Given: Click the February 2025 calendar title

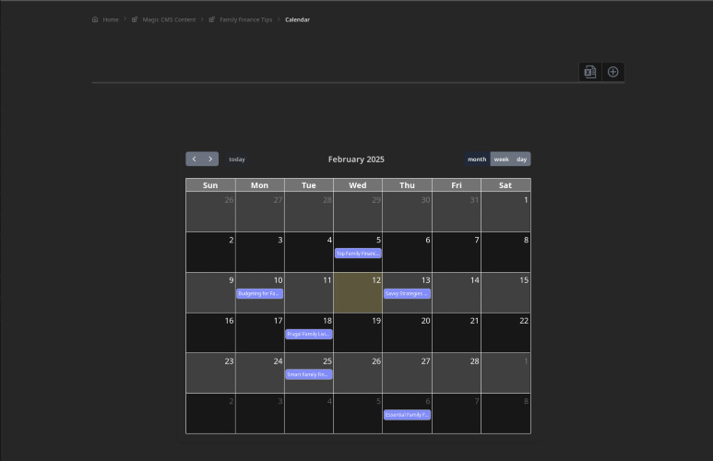Looking at the screenshot, I should click(x=356, y=160).
